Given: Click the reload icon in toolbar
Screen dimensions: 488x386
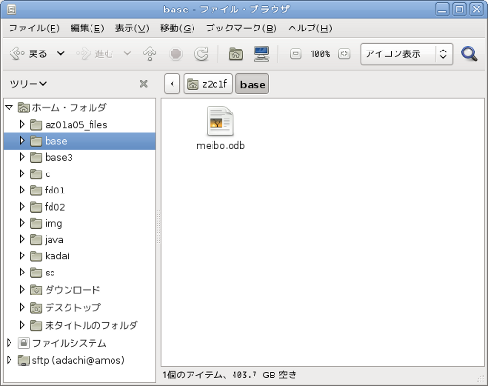Looking at the screenshot, I should (201, 53).
